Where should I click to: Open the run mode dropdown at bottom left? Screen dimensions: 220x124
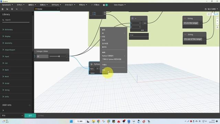tap(12, 116)
